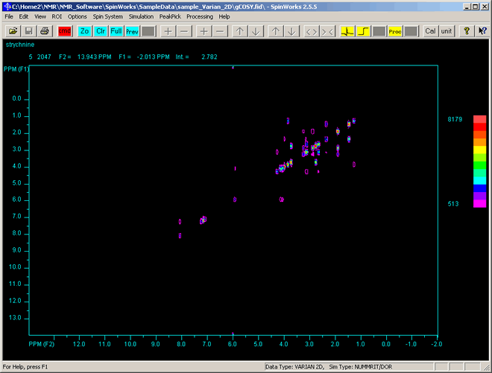This screenshot has height=373, width=492.
Task: Click the Cal calibrate button
Action: (x=431, y=31)
